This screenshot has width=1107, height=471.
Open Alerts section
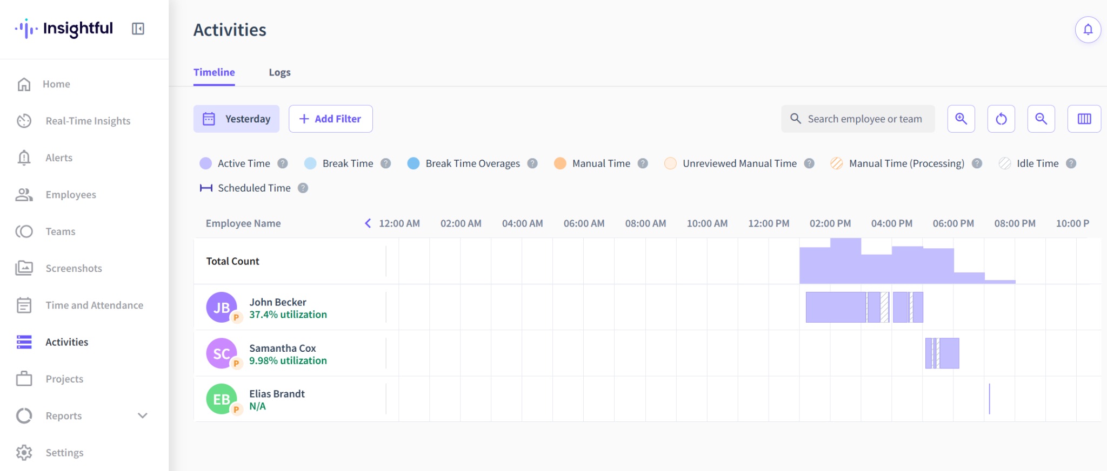(59, 158)
